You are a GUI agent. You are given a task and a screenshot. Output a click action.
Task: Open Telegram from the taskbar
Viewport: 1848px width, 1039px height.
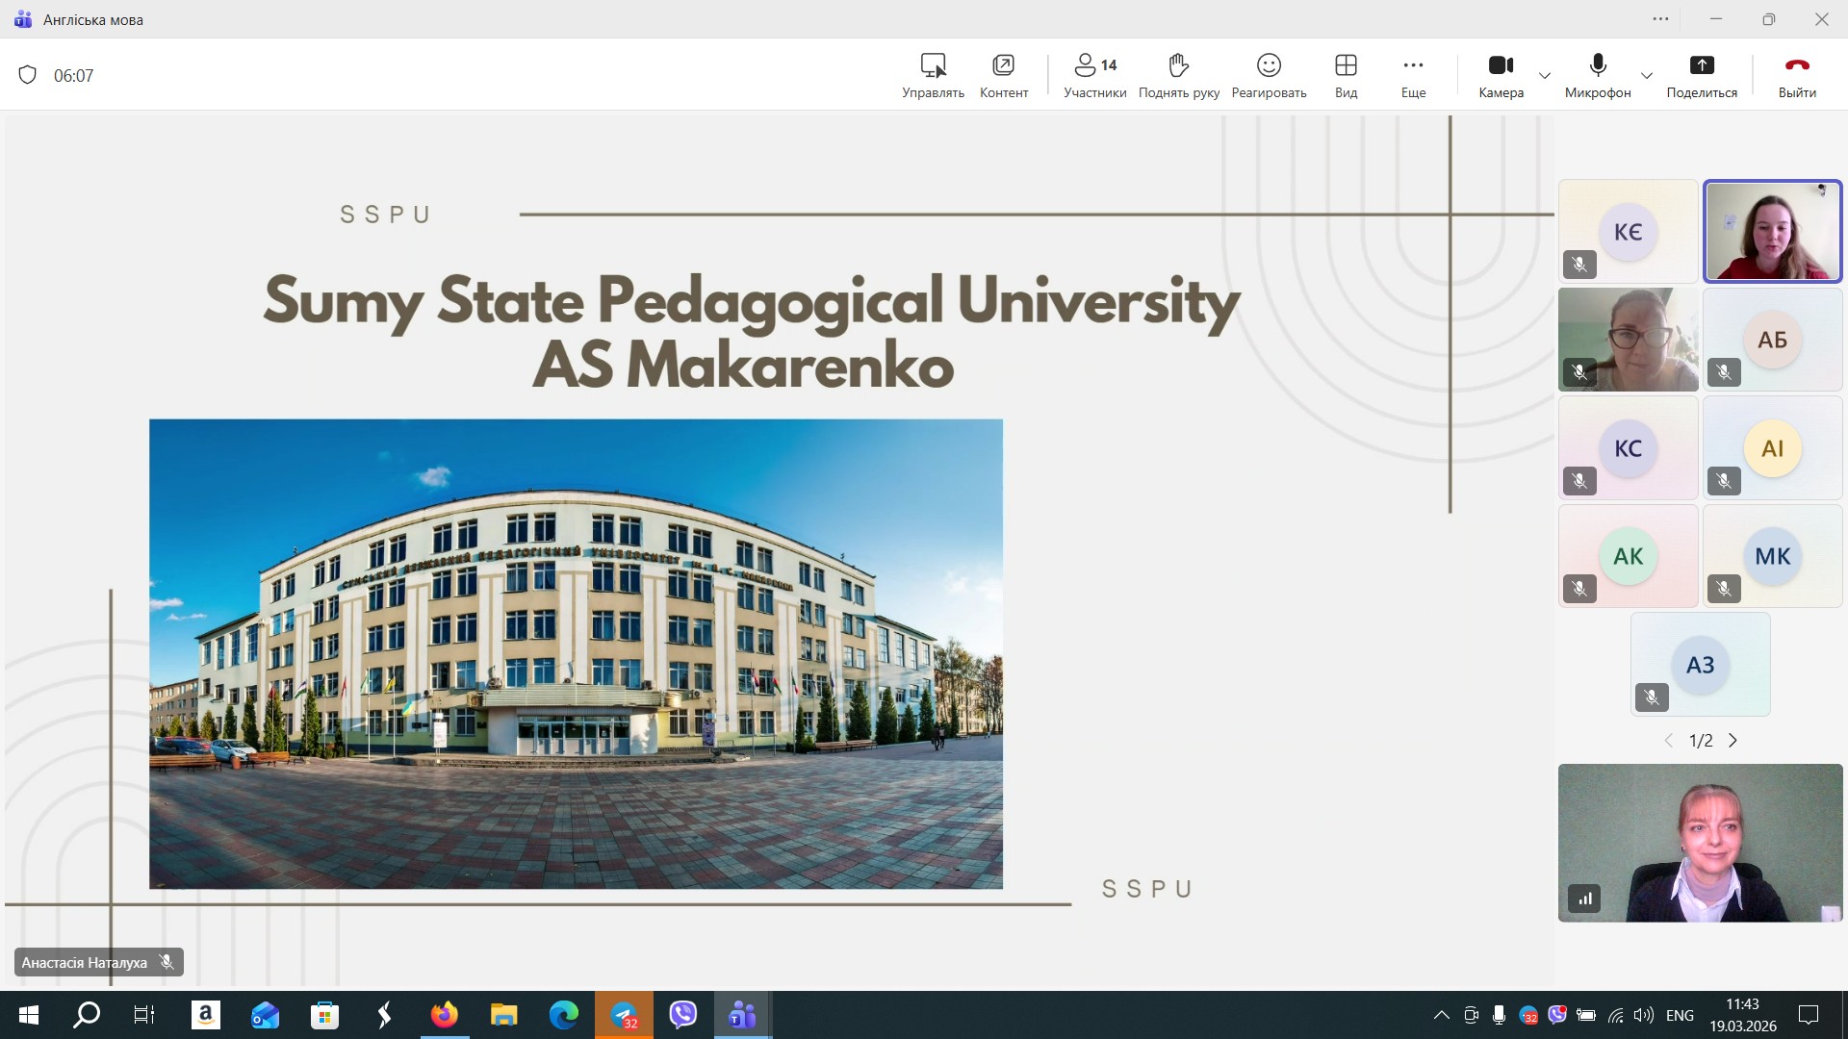pos(624,1015)
